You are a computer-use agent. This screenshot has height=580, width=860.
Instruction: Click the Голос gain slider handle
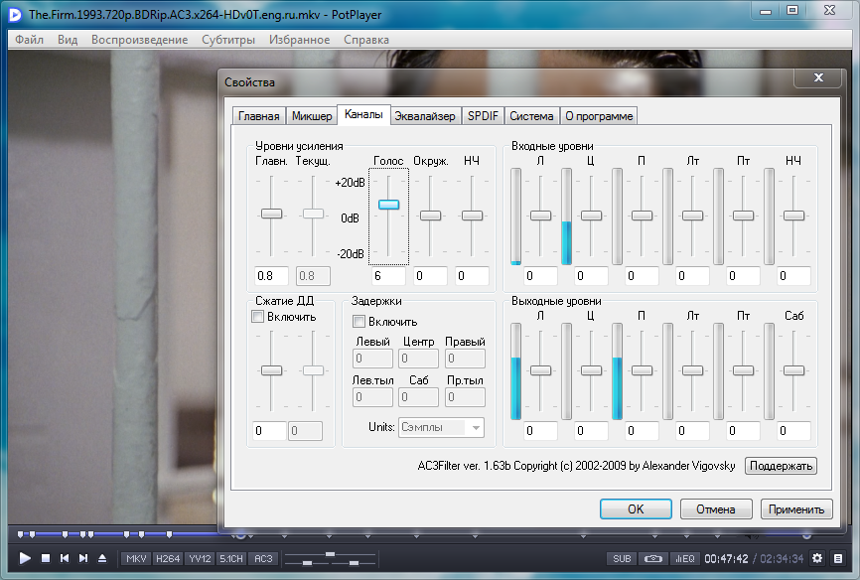(388, 205)
